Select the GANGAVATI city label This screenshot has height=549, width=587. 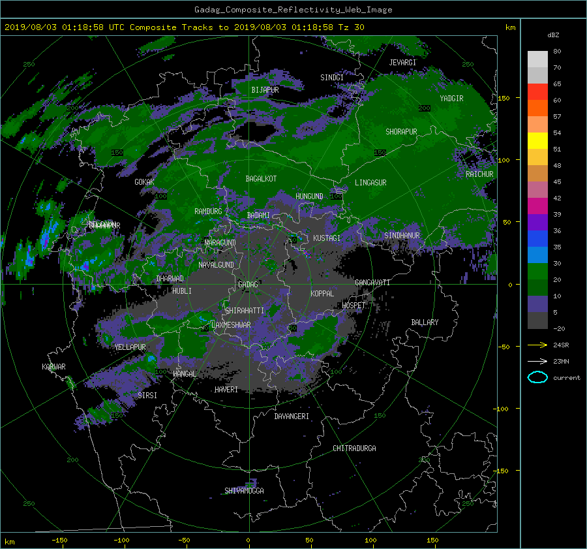pos(372,282)
